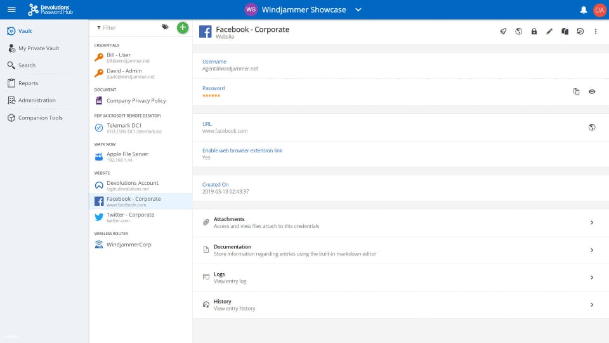Select the Twitter - Corporate entry
Screen dimensions: 609x343
[130, 217]
